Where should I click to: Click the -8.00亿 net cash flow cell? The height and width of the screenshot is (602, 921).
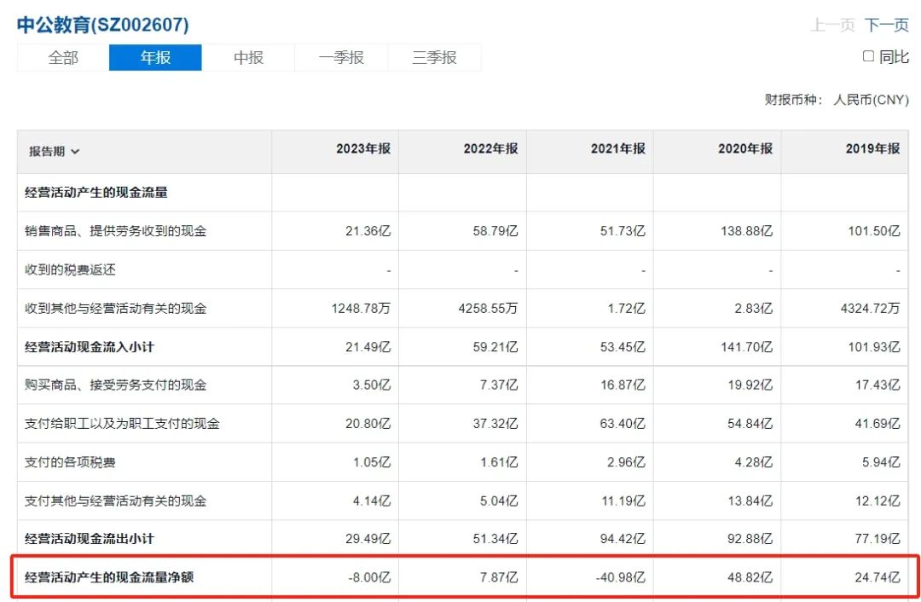369,577
